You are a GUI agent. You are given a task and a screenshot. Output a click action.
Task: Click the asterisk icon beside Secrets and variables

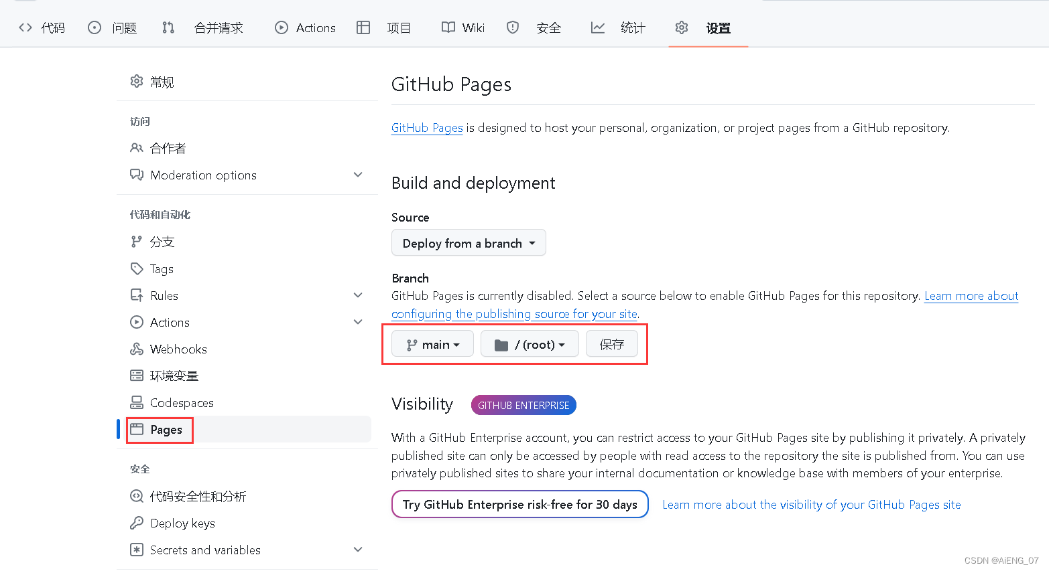[x=137, y=550]
